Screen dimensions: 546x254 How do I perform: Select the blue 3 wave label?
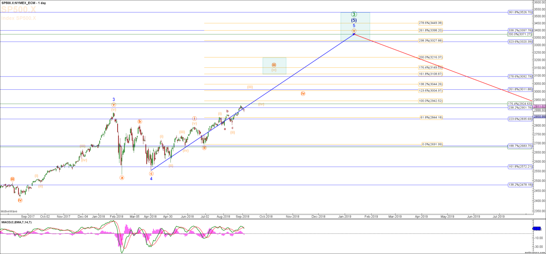coord(114,99)
